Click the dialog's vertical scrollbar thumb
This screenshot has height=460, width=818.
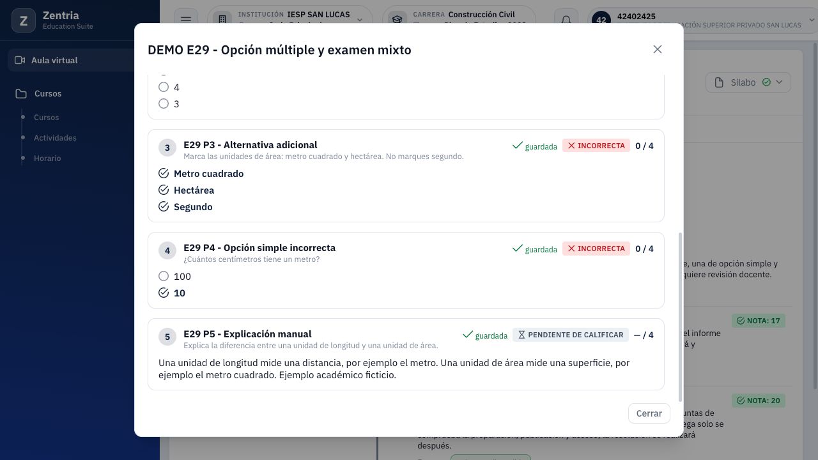coord(680,318)
